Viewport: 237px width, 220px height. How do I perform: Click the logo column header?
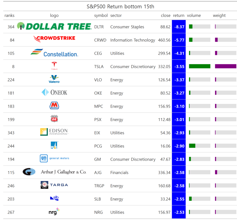click(54, 15)
